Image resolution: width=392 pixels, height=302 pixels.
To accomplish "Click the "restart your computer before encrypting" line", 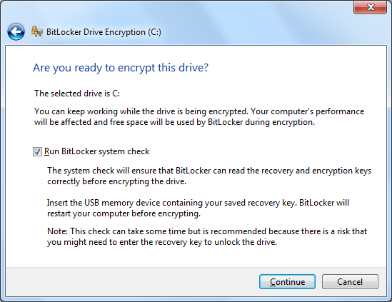I will click(124, 213).
